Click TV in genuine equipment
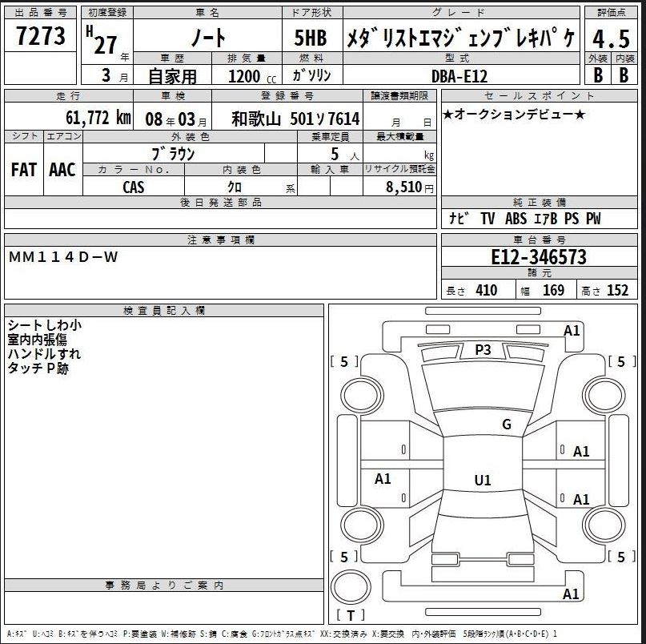Screen dimensions: 646x644 (488, 219)
